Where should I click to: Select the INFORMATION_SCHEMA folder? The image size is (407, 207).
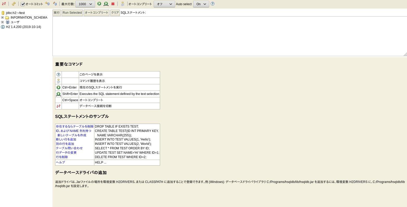[x=29, y=18]
